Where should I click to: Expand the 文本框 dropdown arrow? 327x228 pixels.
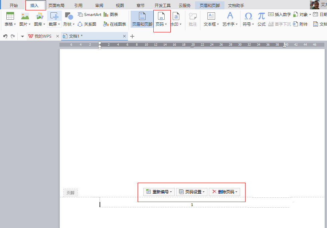coord(218,24)
